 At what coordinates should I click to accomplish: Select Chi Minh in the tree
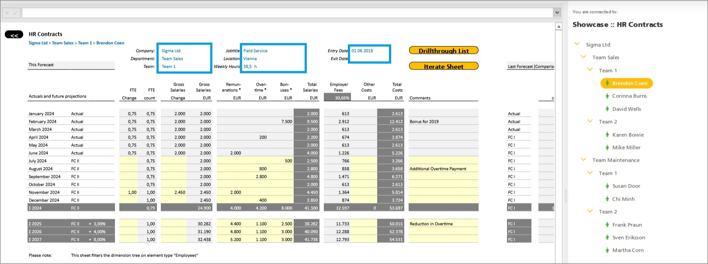click(x=623, y=199)
